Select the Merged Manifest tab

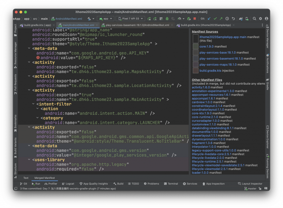click(44, 178)
